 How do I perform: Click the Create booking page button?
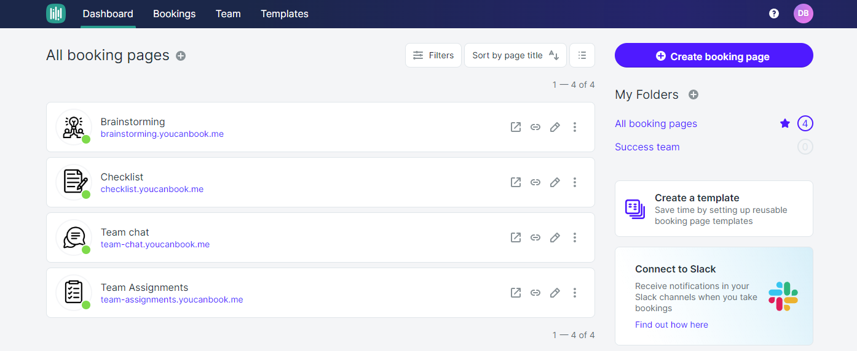coord(714,55)
